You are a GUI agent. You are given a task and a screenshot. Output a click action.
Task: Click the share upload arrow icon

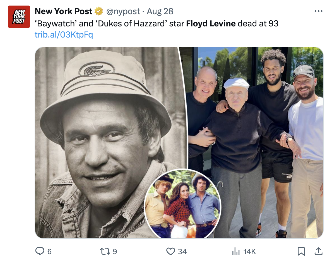(x=318, y=251)
